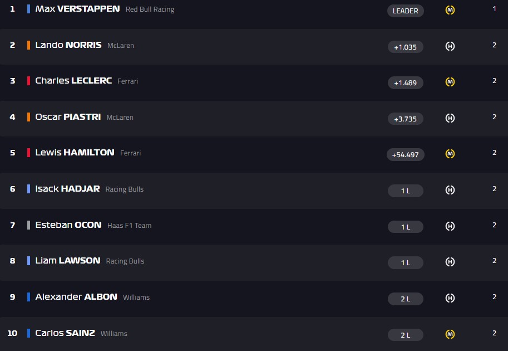Click Alexander Albon's Williams team label

click(x=136, y=298)
